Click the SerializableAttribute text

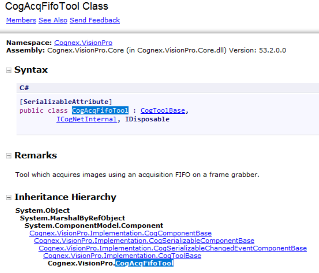click(66, 102)
